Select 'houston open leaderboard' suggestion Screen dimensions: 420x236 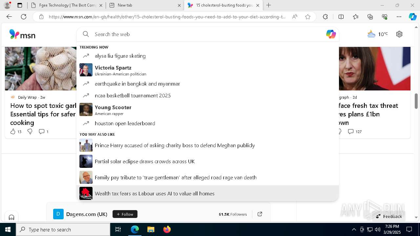[x=207, y=123]
